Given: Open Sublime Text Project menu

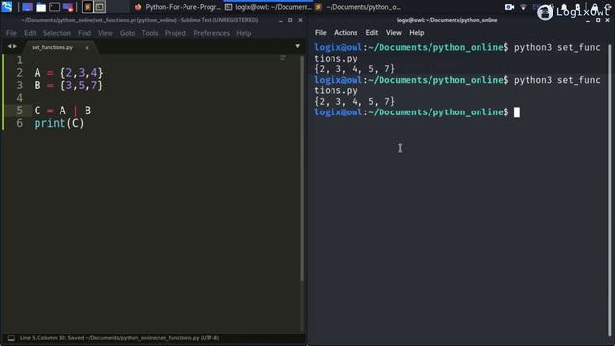Looking at the screenshot, I should [x=176, y=33].
